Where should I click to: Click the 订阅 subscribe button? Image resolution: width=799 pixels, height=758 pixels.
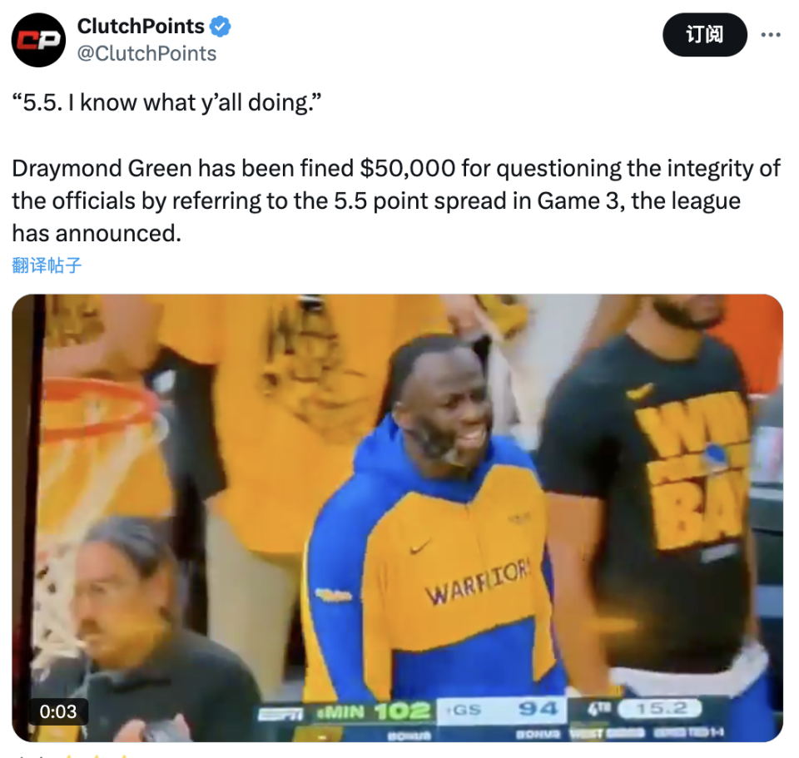tap(705, 35)
